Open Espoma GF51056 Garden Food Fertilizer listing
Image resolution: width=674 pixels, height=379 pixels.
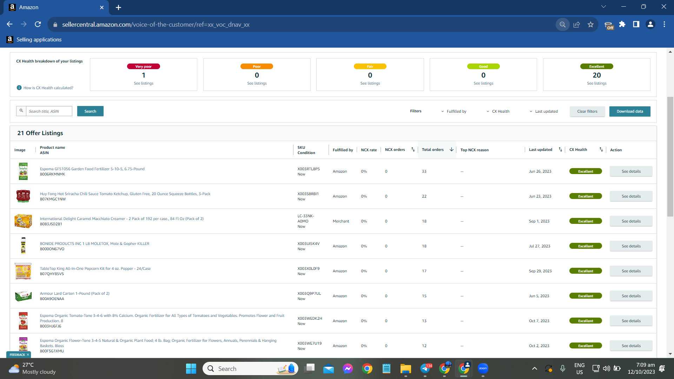[x=92, y=169]
